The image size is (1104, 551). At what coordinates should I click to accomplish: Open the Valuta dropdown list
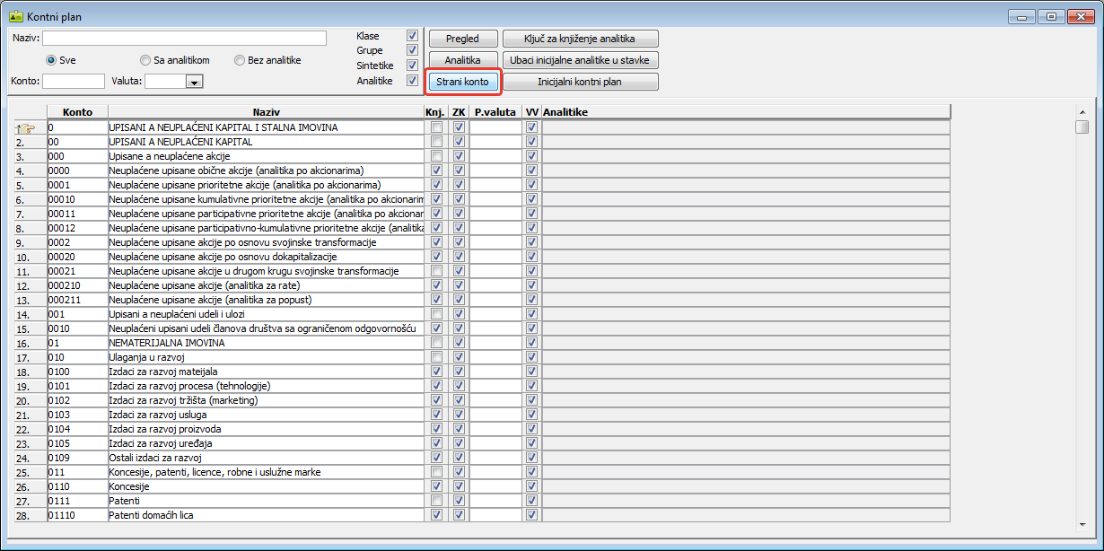tap(194, 82)
